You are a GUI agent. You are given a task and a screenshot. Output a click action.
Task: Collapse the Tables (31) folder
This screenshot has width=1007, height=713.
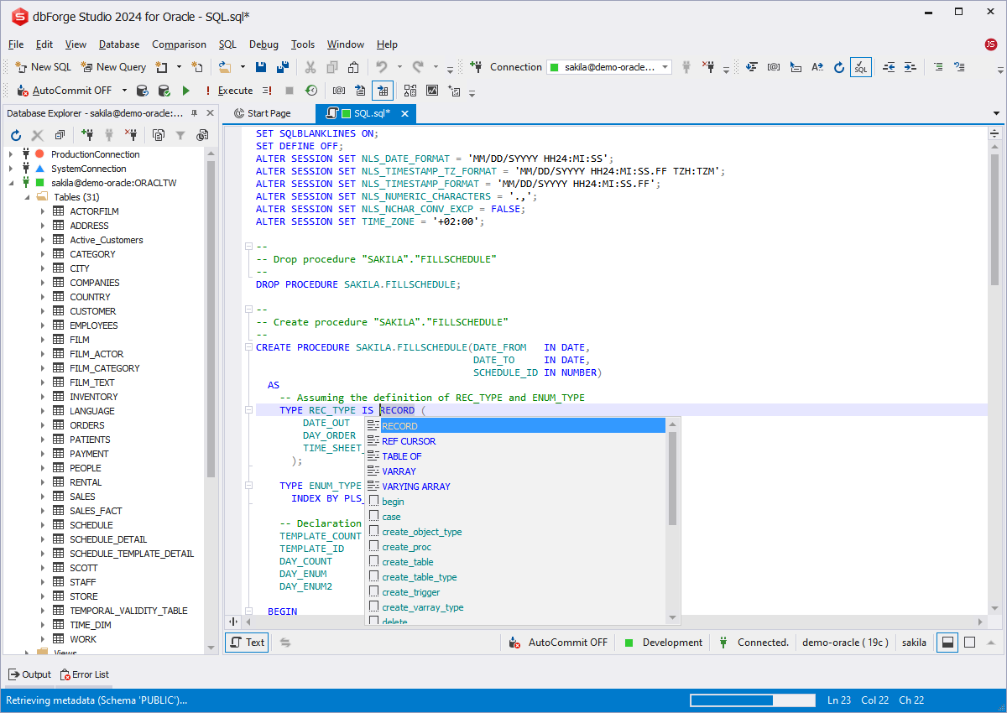(x=26, y=197)
